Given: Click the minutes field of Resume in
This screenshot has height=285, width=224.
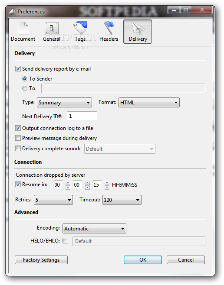Looking at the screenshot, I should click(78, 185).
